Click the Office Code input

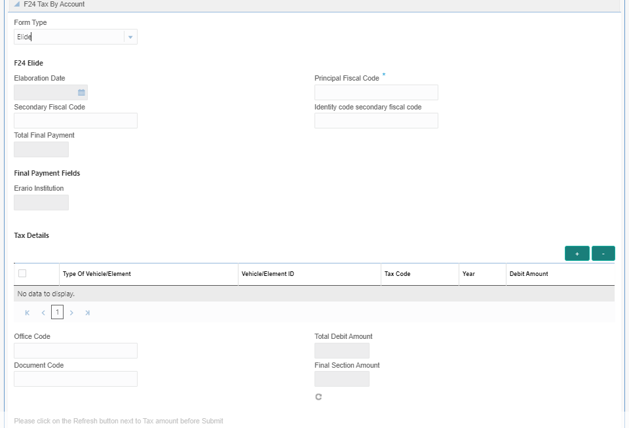pyautogui.click(x=76, y=351)
